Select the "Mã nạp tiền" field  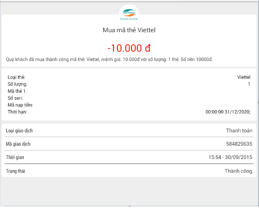pyautogui.click(x=20, y=105)
